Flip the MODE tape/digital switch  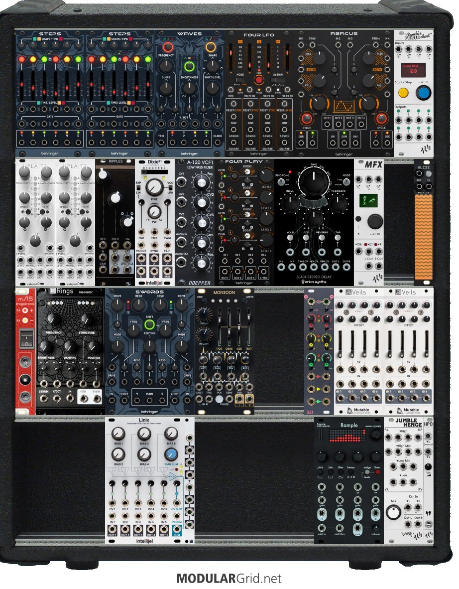346,182
